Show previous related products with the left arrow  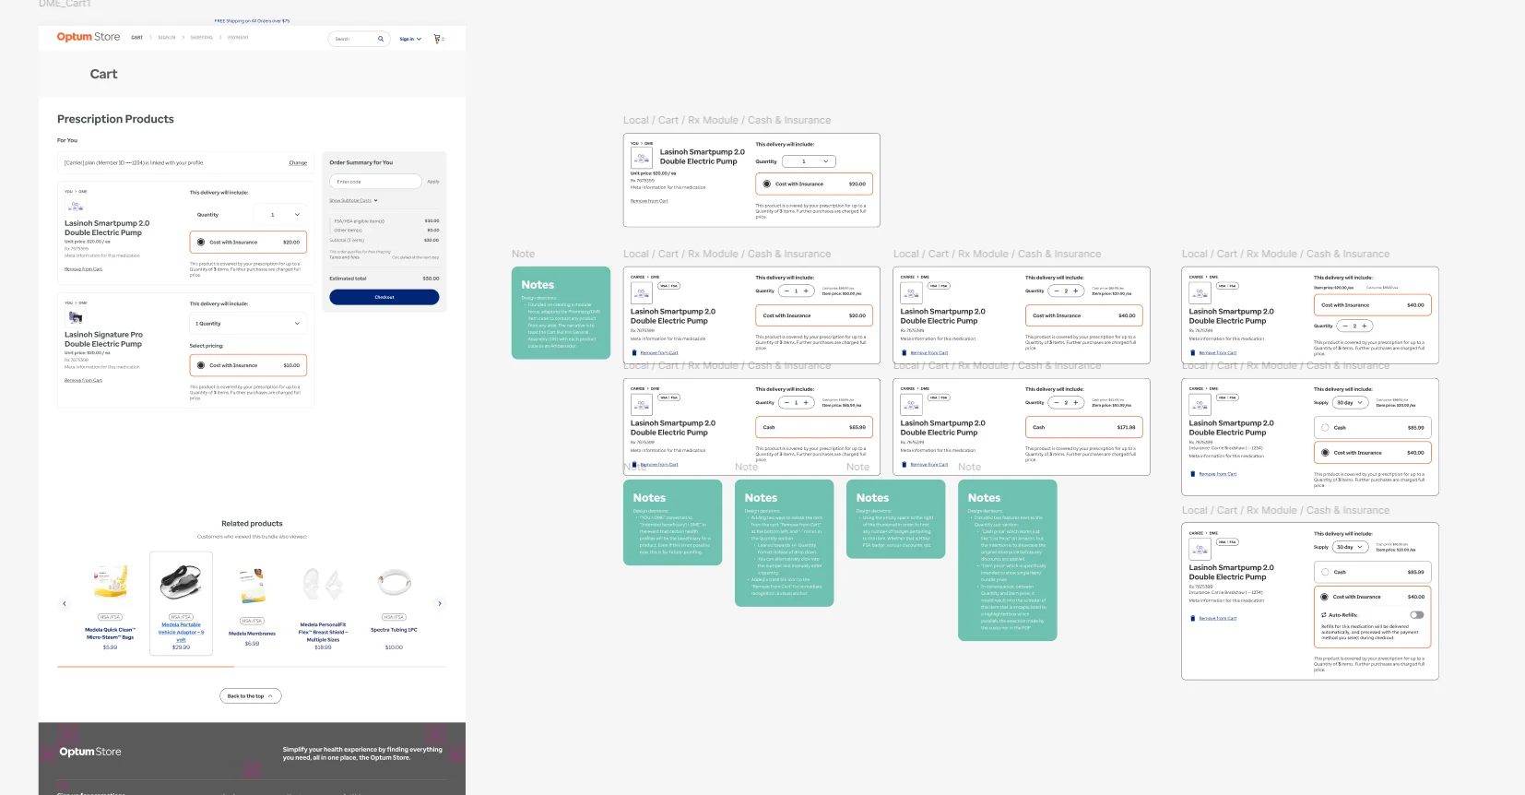click(x=65, y=604)
